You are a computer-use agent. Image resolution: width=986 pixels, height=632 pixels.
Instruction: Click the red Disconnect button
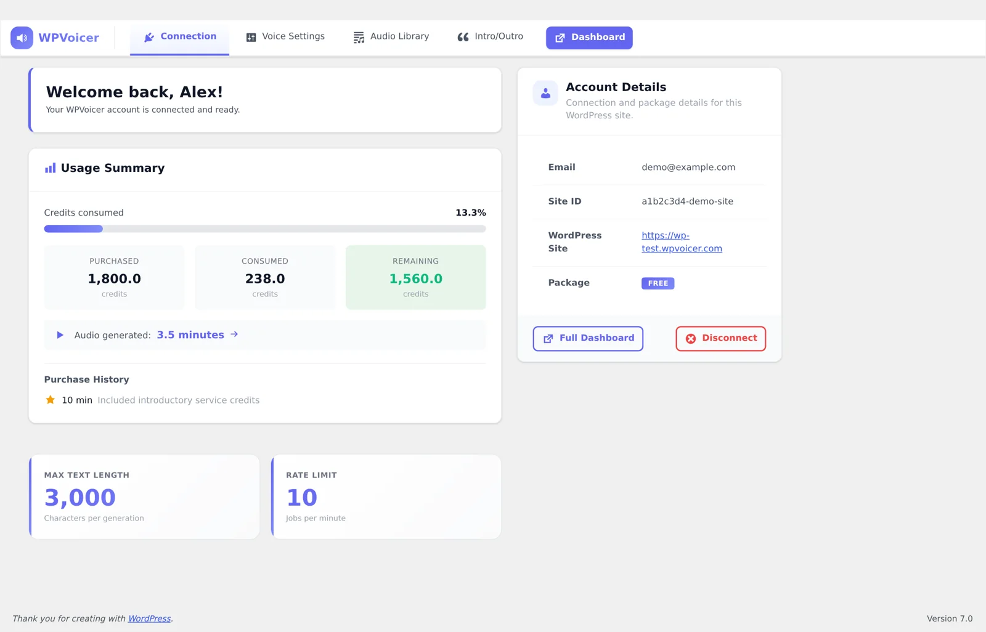point(720,338)
